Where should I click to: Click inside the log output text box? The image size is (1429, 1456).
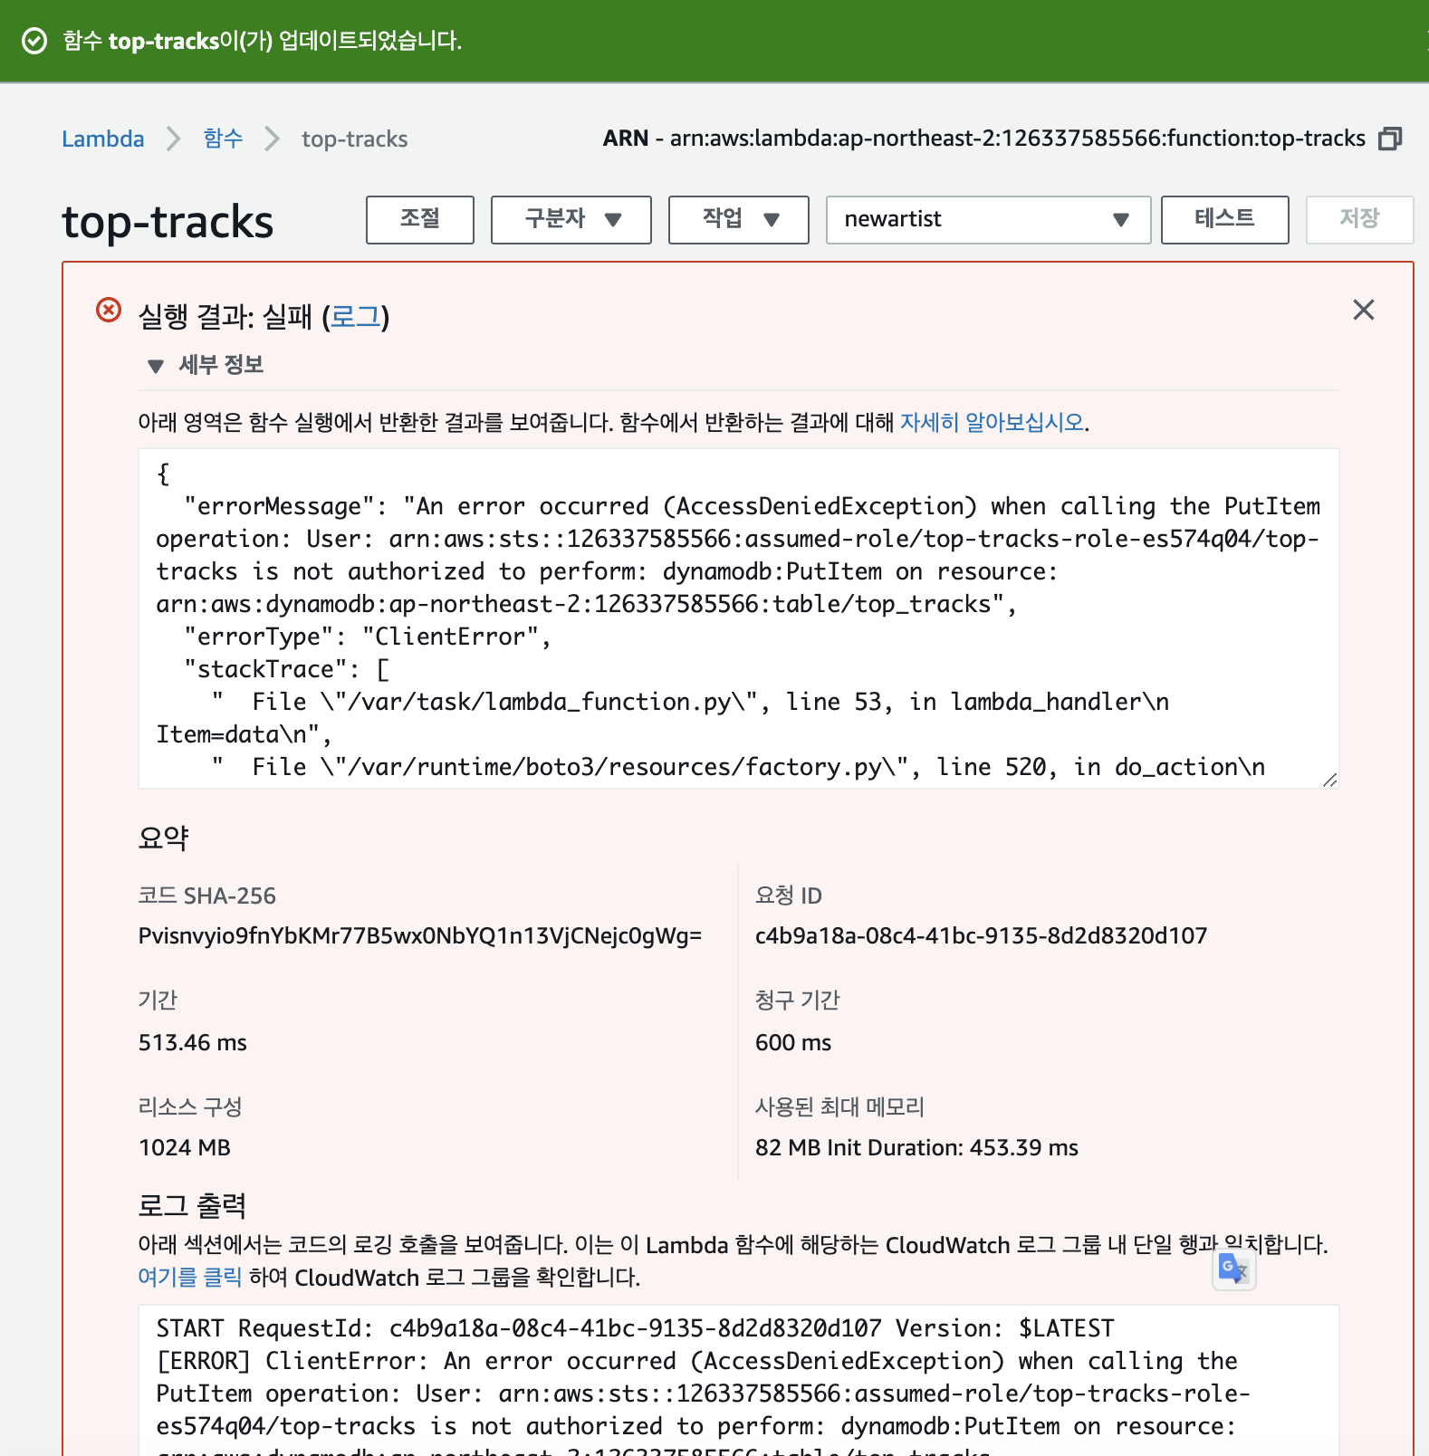tap(738, 1380)
